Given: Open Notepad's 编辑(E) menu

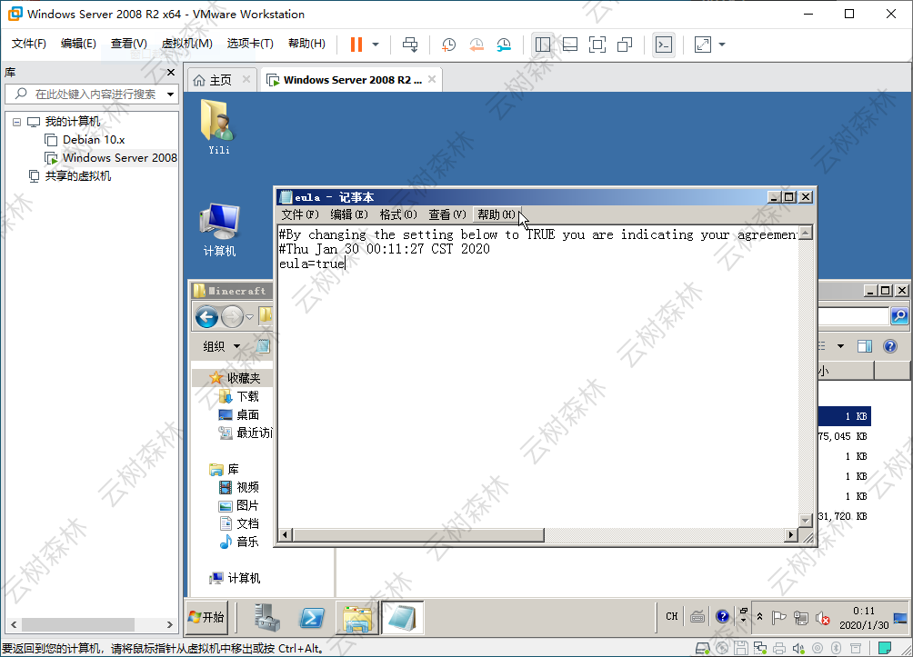Looking at the screenshot, I should pos(349,214).
